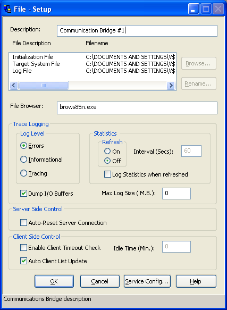Click the Target System File path
Image resolution: width=227 pixels, height=310 pixels.
pyautogui.click(x=130, y=64)
